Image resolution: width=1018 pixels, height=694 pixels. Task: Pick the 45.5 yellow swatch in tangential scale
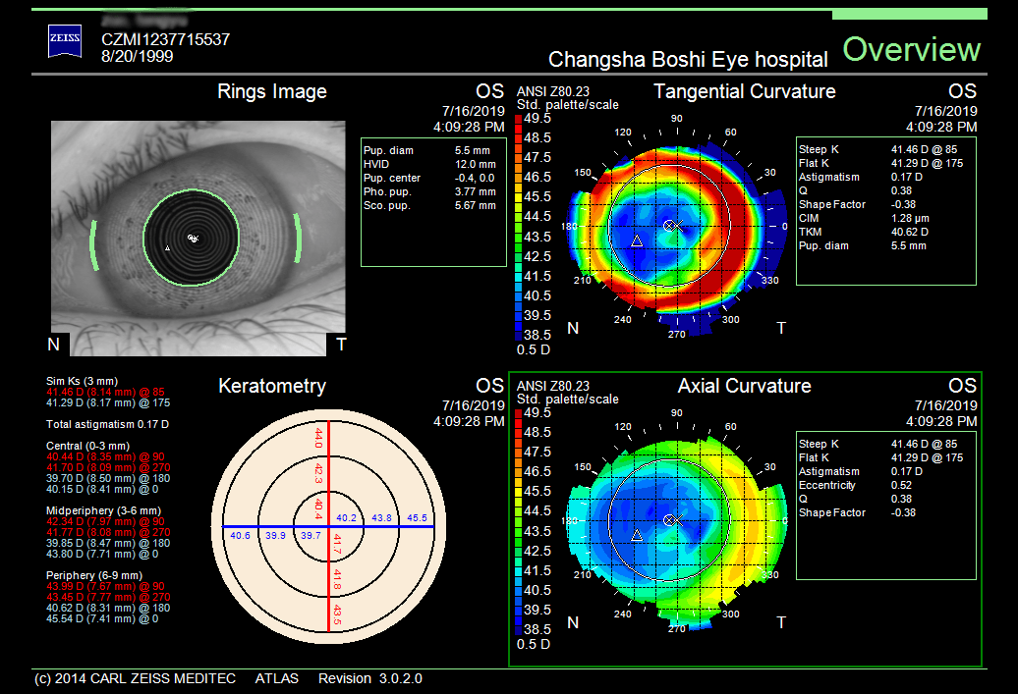click(518, 197)
